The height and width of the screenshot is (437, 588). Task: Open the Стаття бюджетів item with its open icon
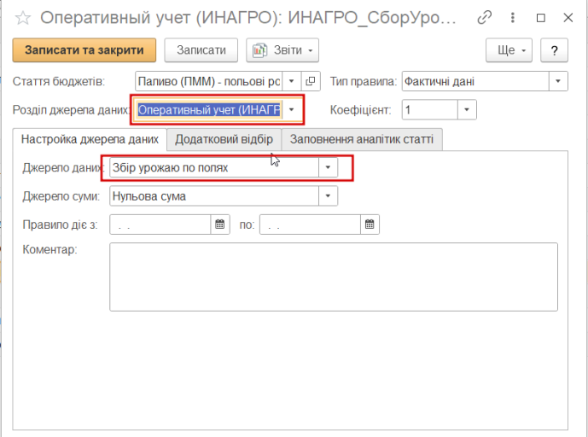[x=311, y=81]
